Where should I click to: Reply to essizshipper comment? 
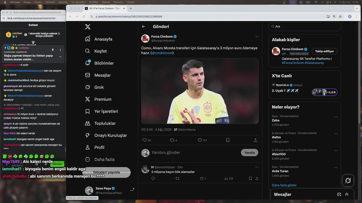[x=153, y=178]
